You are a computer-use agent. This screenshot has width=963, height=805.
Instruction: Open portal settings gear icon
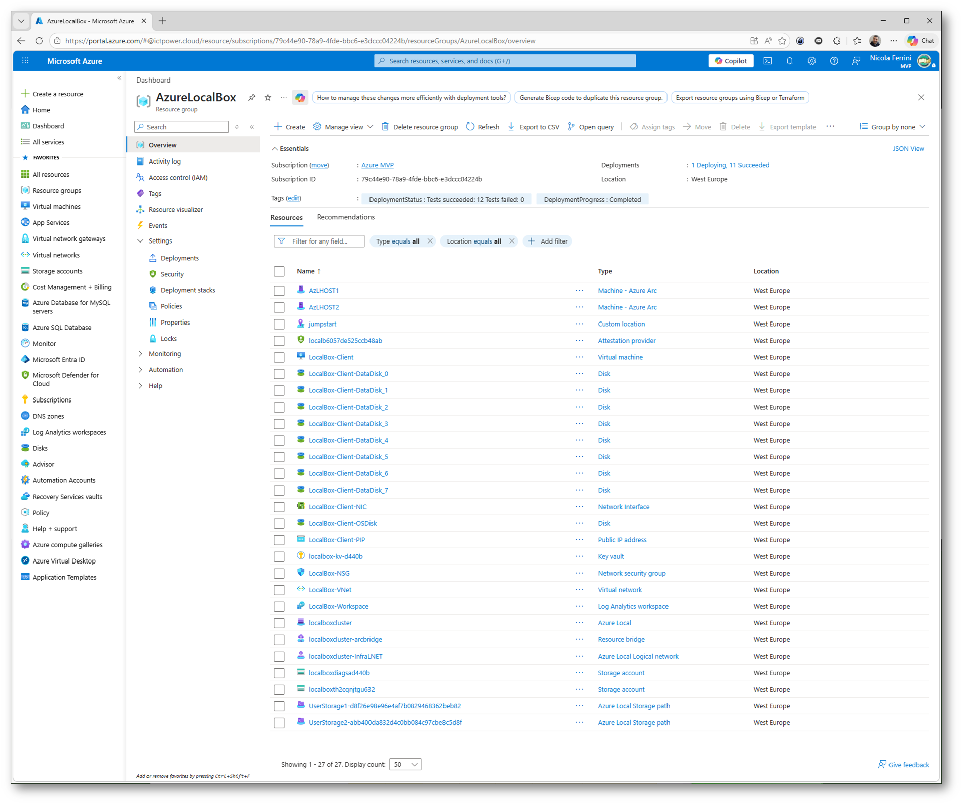point(811,61)
